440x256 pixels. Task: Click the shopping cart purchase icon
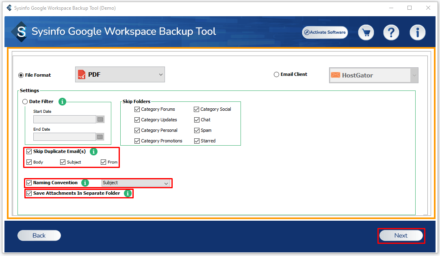366,32
